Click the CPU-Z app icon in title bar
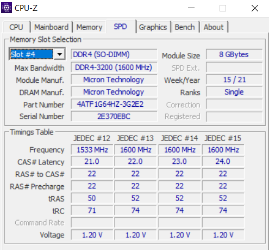 tap(7, 8)
